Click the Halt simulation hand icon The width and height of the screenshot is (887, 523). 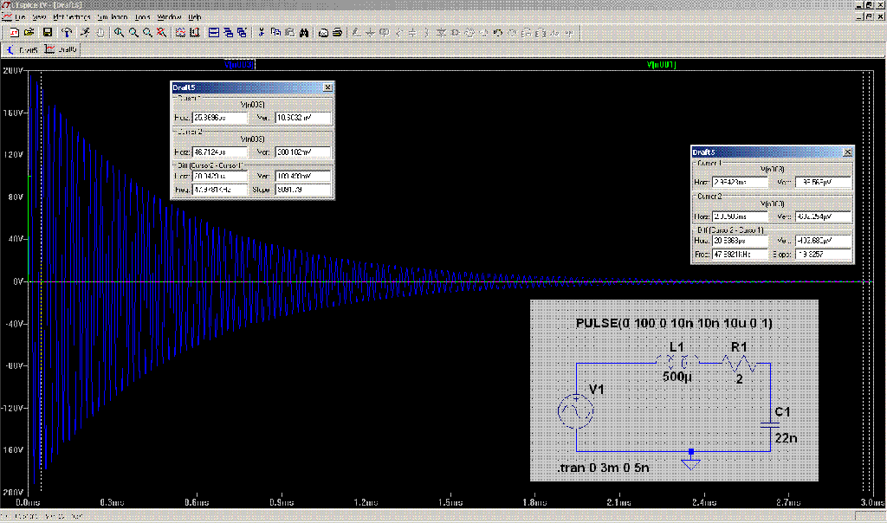[x=100, y=33]
